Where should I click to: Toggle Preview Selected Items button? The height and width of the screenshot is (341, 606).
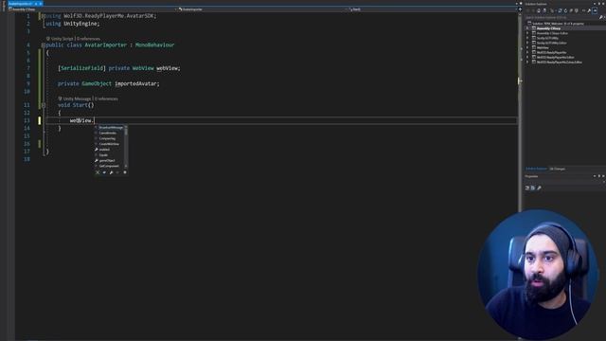click(x=595, y=10)
